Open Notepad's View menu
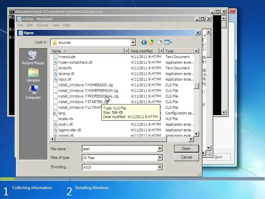265x199 pixels. coord(56,25)
